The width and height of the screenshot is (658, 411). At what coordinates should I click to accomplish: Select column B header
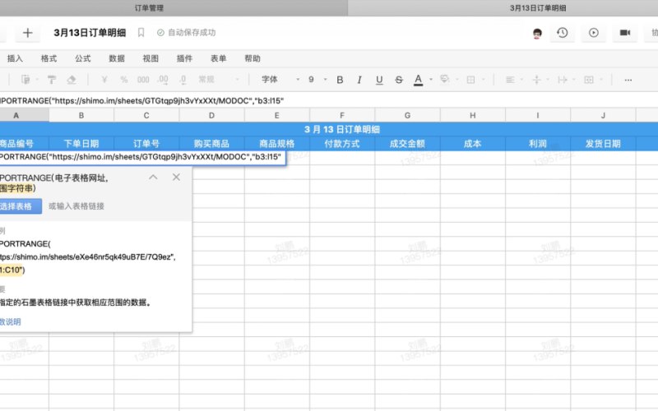(x=81, y=115)
